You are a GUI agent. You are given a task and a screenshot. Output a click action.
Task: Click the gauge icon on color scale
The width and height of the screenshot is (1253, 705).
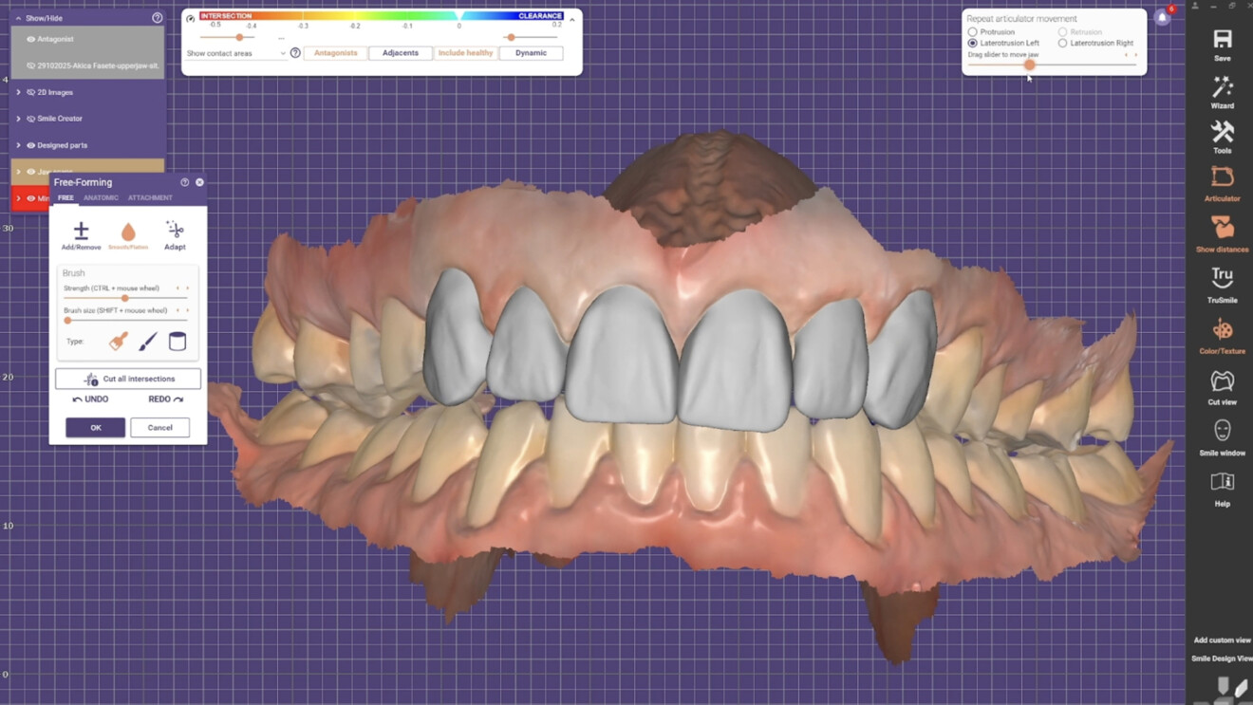[191, 18]
